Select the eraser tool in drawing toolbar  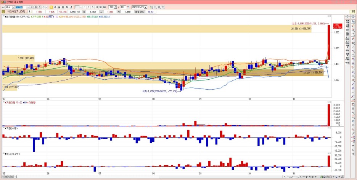point(353,26)
